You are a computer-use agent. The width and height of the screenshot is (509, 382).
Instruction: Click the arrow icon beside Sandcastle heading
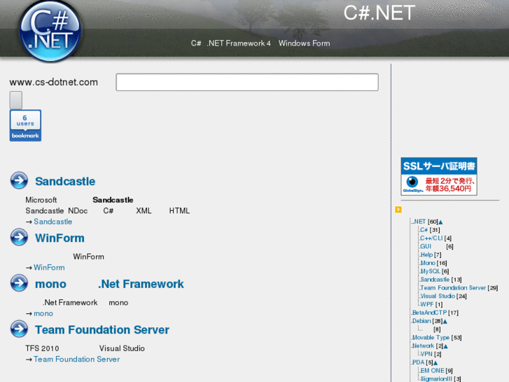(x=19, y=180)
